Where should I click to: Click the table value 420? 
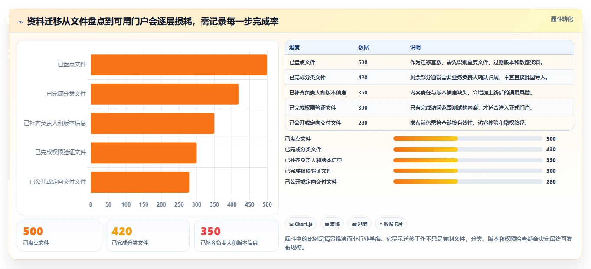coord(363,78)
